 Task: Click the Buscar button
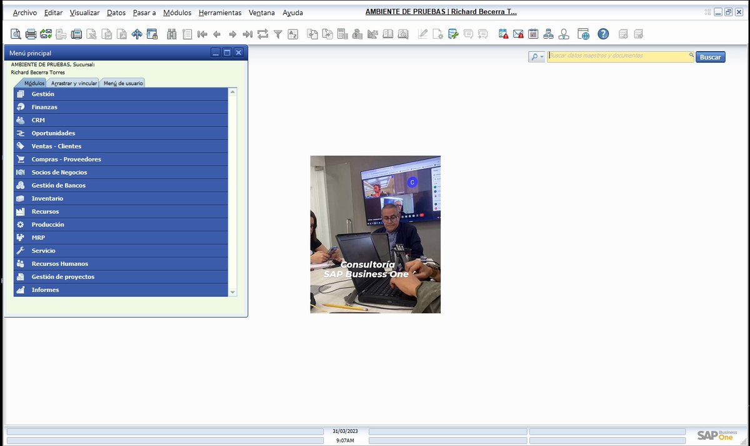point(711,57)
